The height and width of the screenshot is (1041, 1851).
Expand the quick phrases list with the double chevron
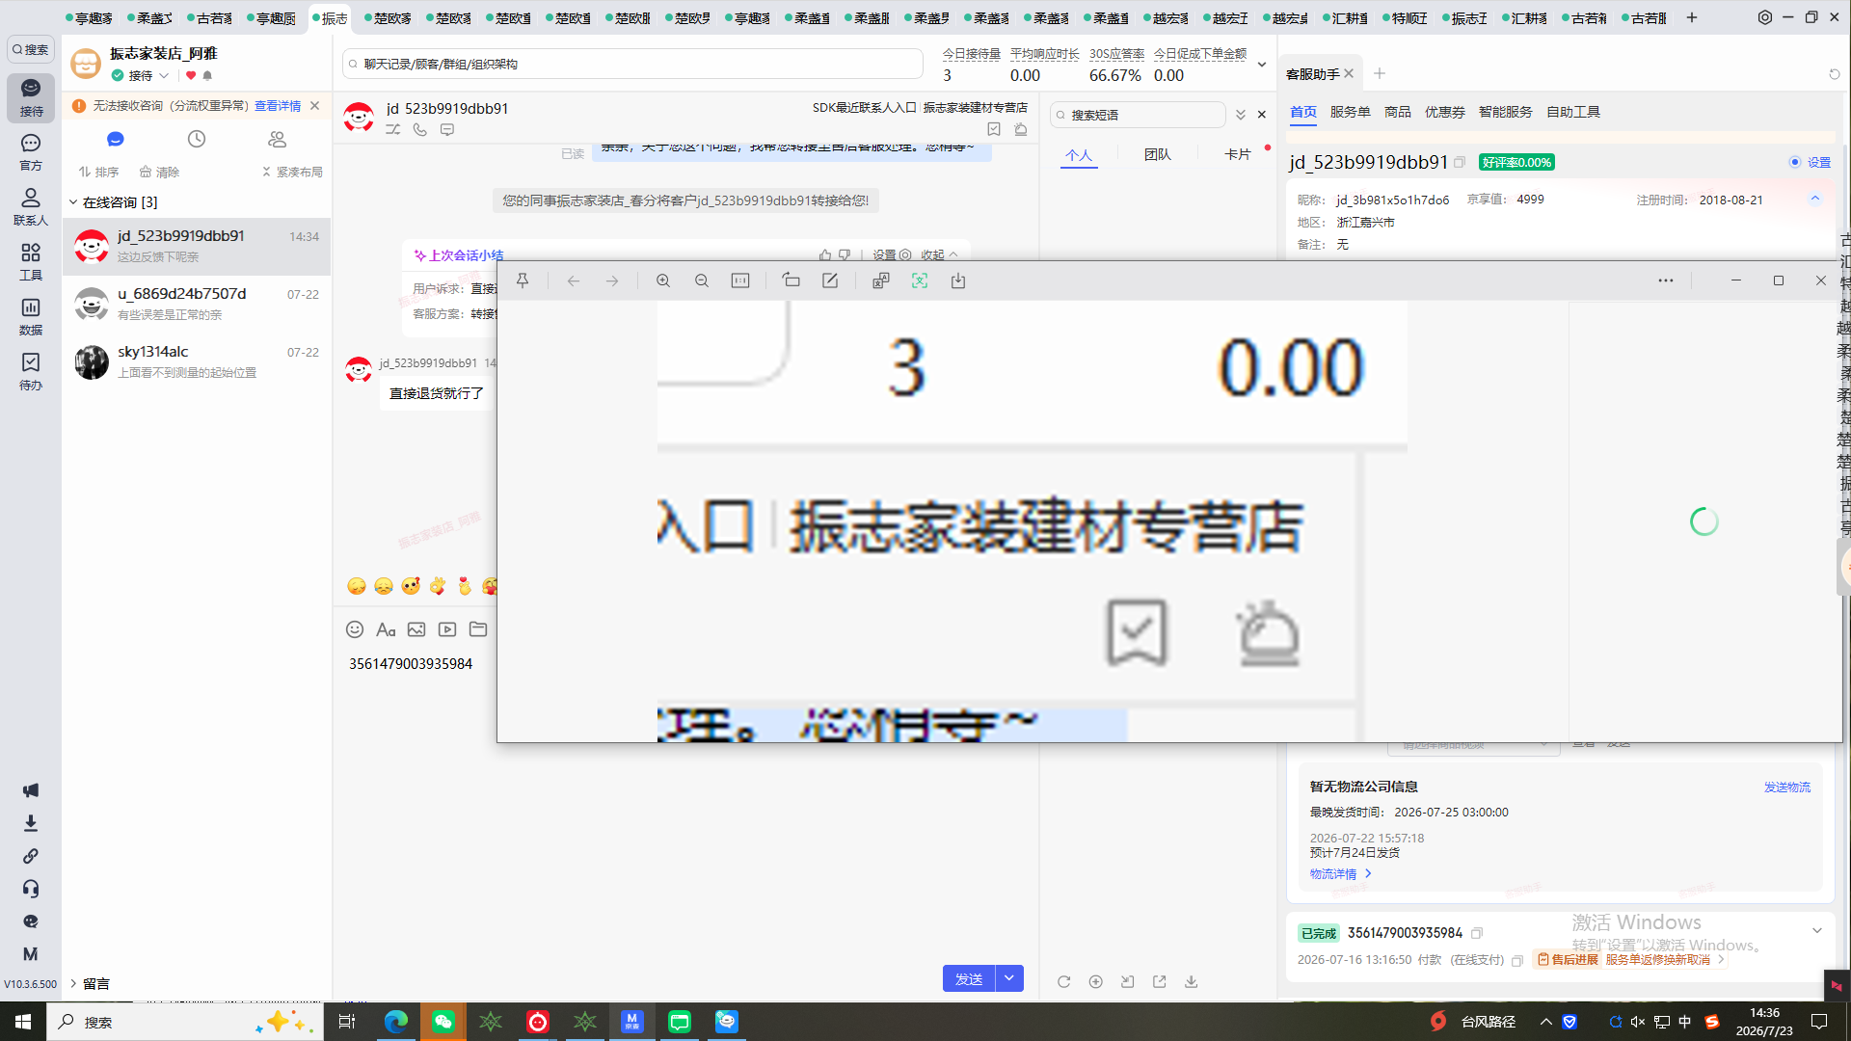(1241, 115)
